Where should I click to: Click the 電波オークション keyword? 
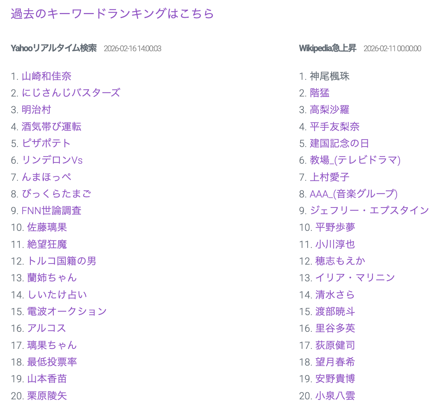click(67, 311)
